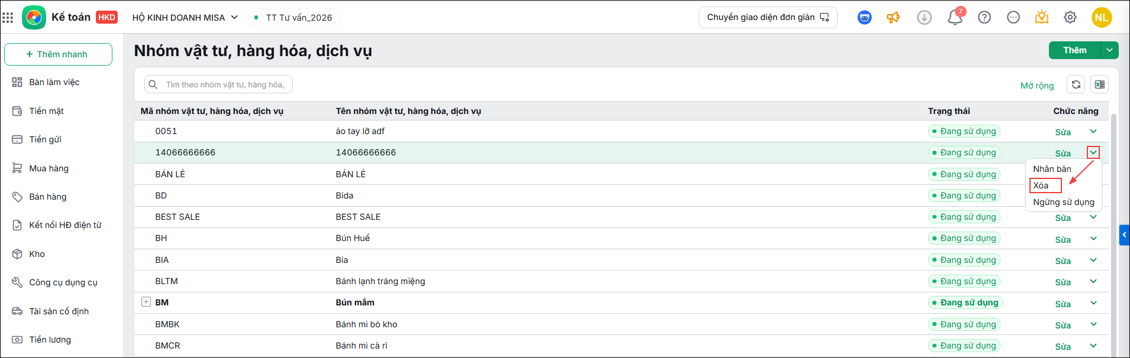Click Thêm nhanh quick add button
This screenshot has width=1130, height=358.
click(58, 54)
